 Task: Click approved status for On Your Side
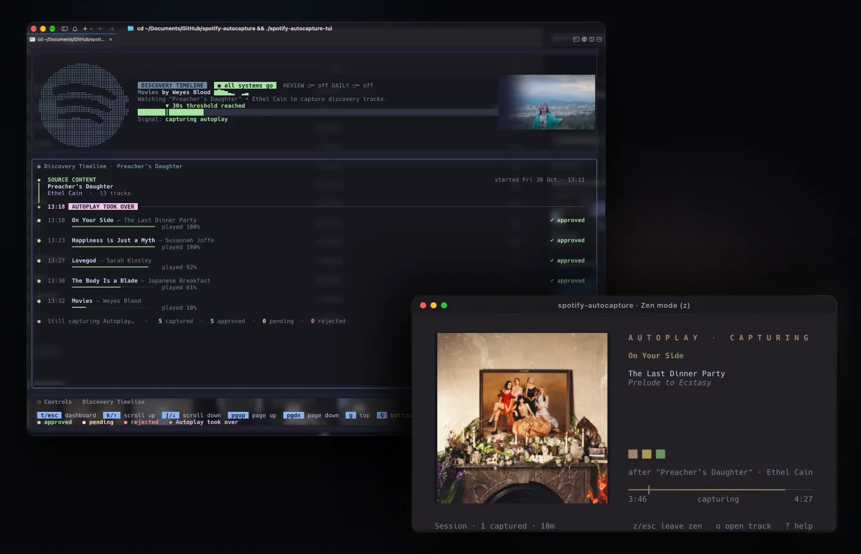tap(567, 220)
